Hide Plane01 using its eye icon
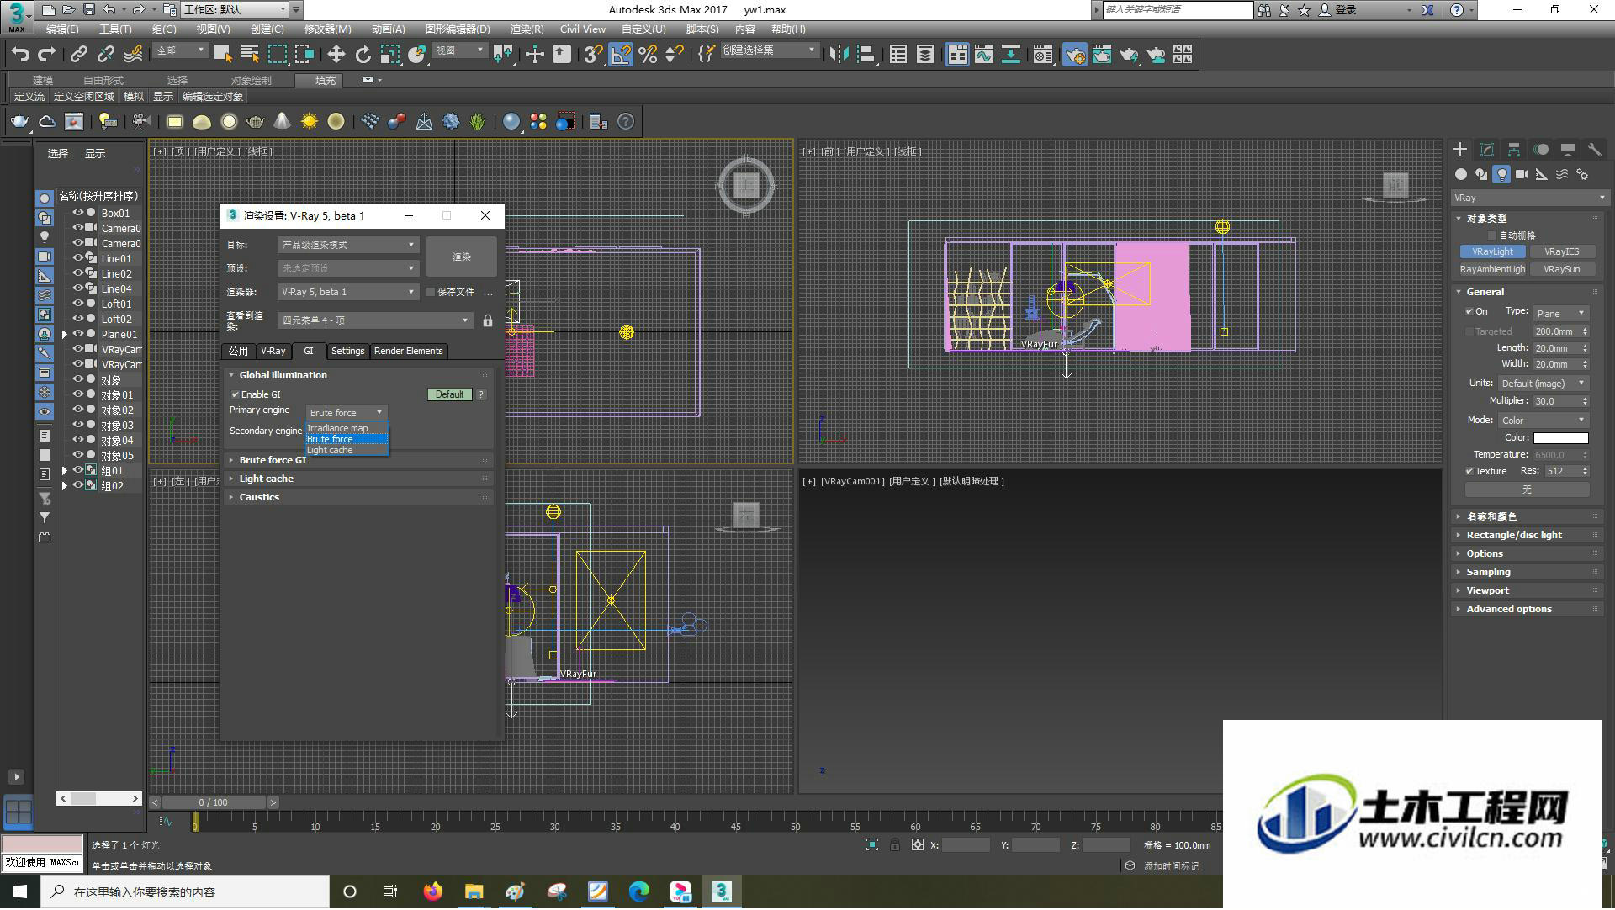The image size is (1615, 910). tap(77, 334)
